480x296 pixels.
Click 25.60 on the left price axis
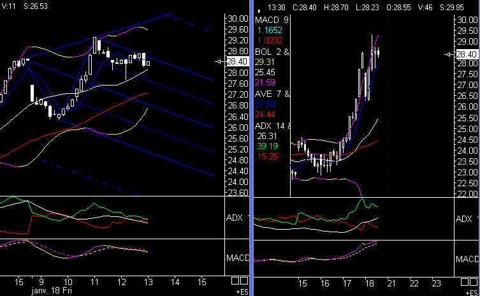(238, 138)
